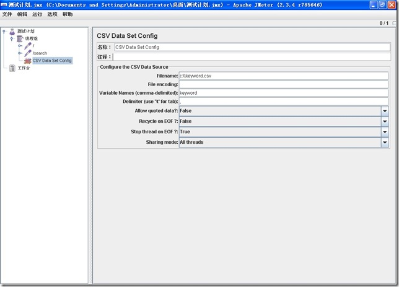
Task: Click the File encoding field
Action: pos(284,84)
